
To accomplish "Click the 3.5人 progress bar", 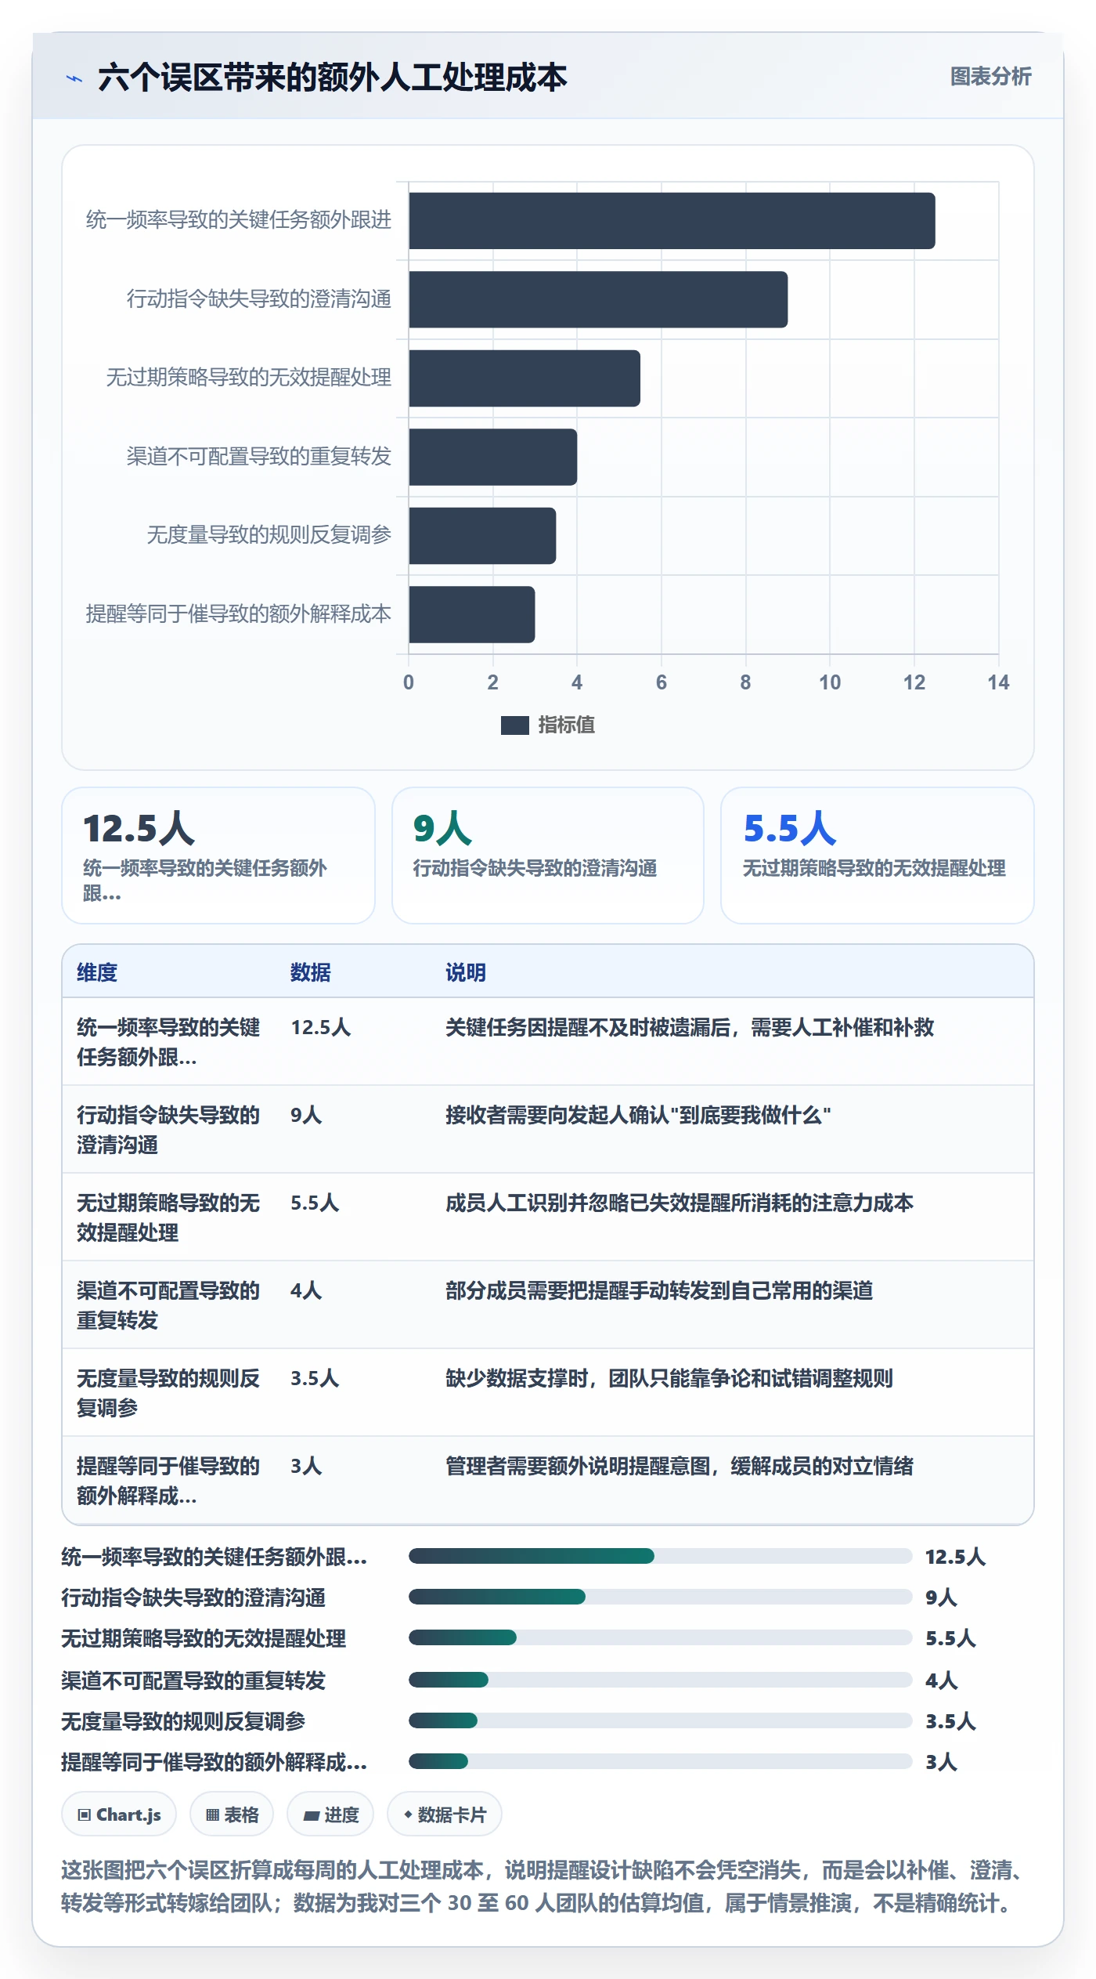I will (x=660, y=1720).
